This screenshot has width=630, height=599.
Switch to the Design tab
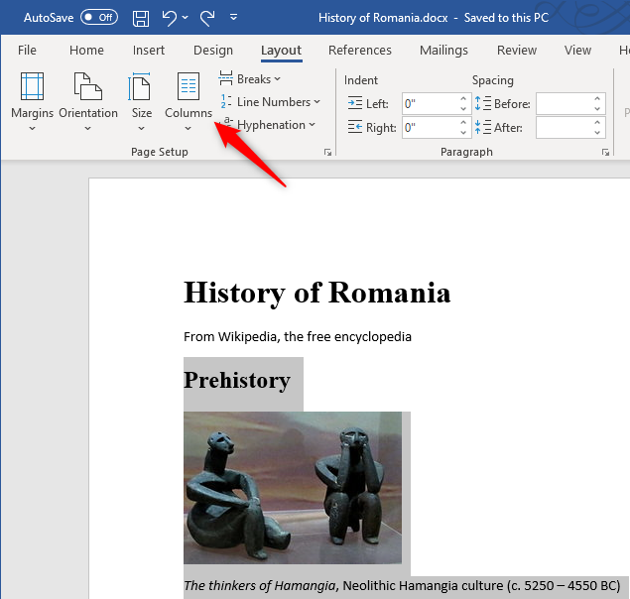click(x=213, y=51)
